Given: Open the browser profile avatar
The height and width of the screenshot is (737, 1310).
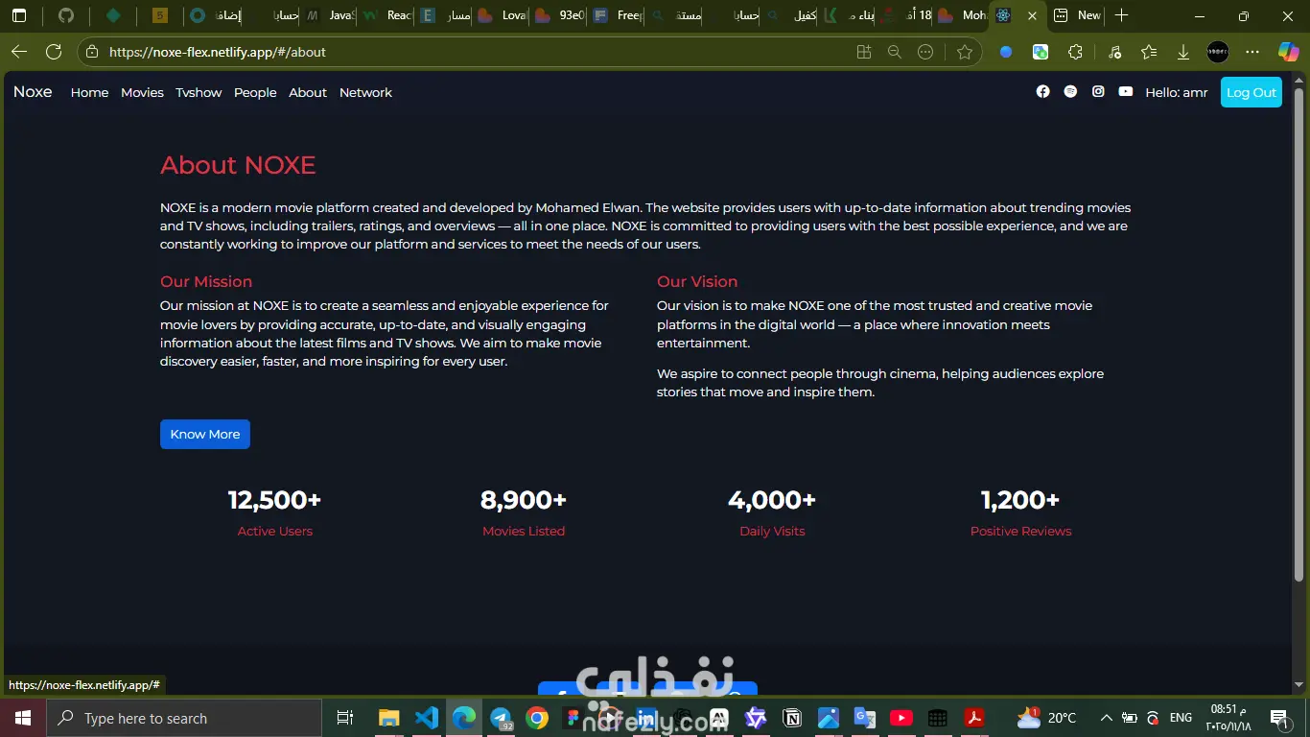Looking at the screenshot, I should click(x=1218, y=52).
